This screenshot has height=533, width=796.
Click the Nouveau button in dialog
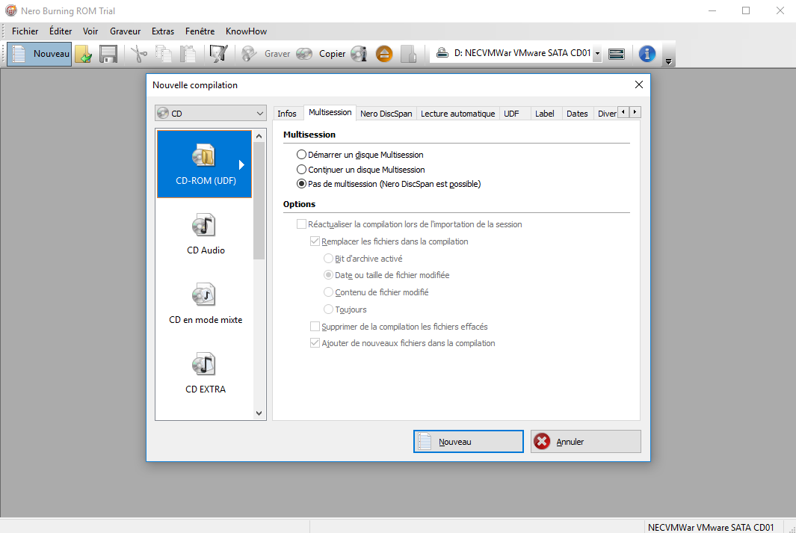coord(469,442)
